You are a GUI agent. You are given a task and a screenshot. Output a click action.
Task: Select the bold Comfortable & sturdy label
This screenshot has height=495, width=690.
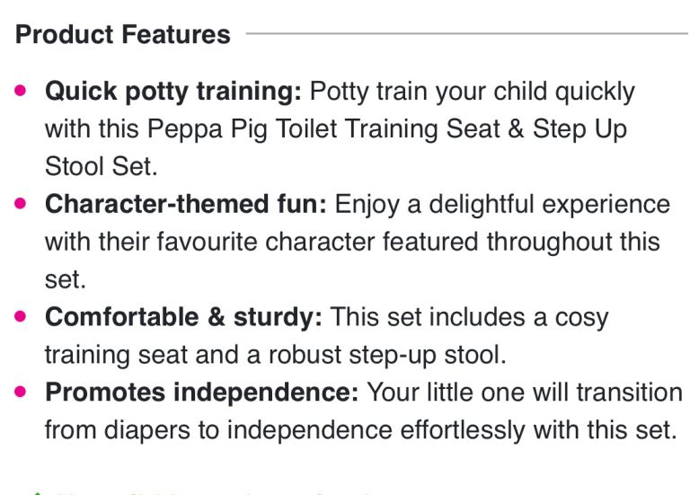click(185, 317)
